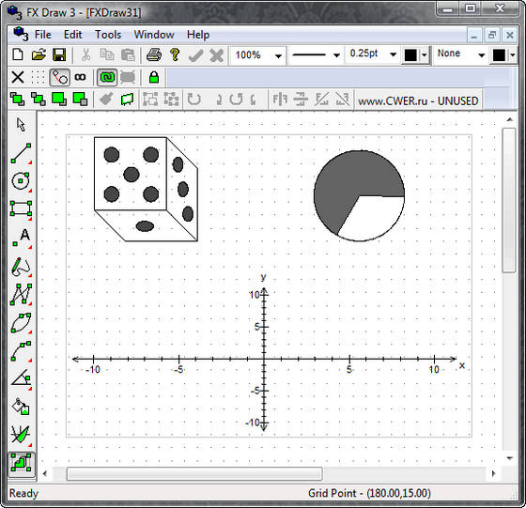
Task: Click the www.CWER.ru - UNUSED button
Action: point(418,100)
